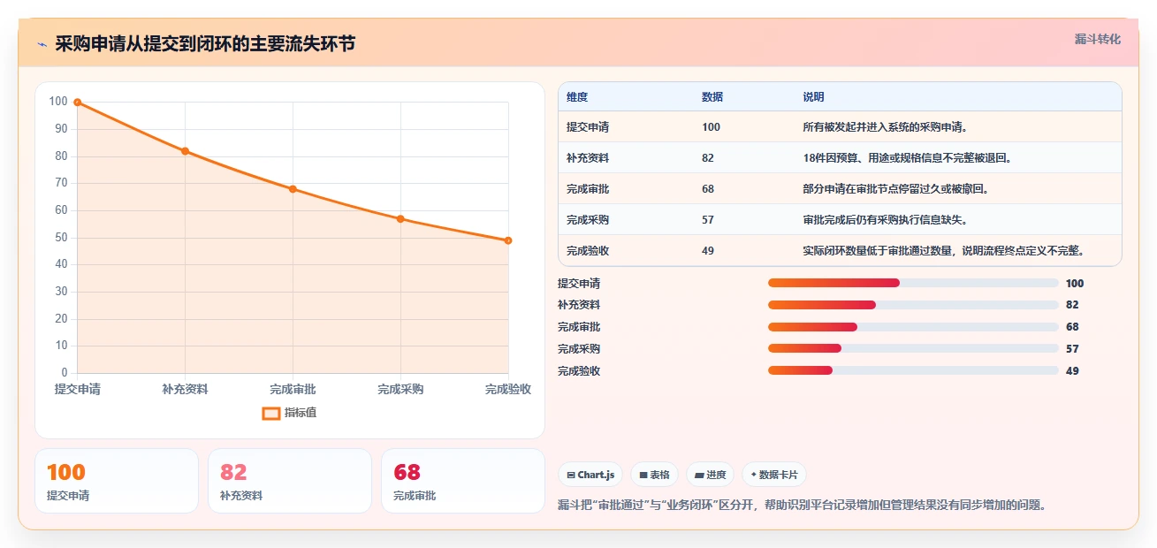This screenshot has width=1157, height=548.
Task: Click the 补充资料 label on the chart x-axis
Action: (x=185, y=389)
